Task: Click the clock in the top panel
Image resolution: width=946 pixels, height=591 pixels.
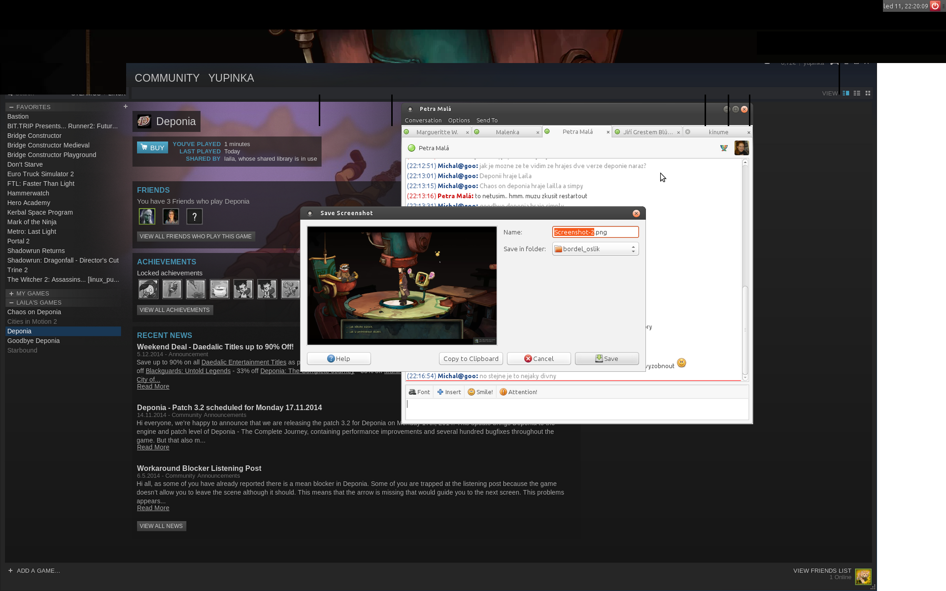Action: [x=905, y=6]
